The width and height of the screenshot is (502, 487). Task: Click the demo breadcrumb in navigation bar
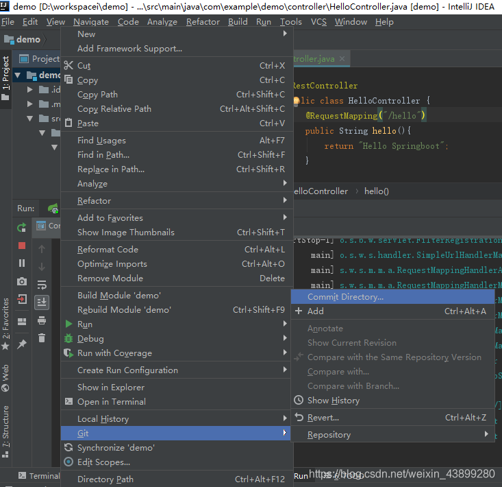tap(23, 39)
